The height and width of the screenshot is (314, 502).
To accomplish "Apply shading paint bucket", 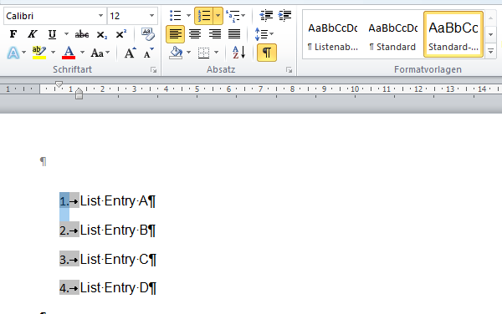I will coord(176,53).
